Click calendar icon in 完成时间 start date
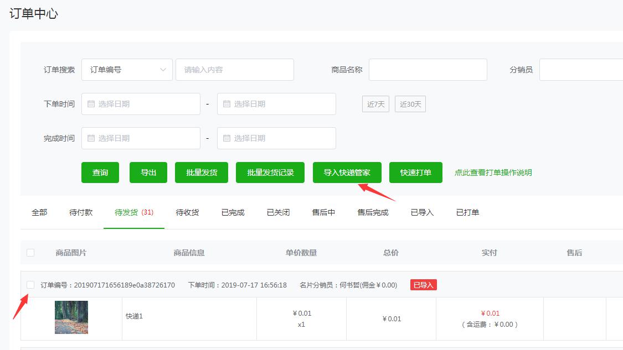This screenshot has height=350, width=623. click(91, 138)
